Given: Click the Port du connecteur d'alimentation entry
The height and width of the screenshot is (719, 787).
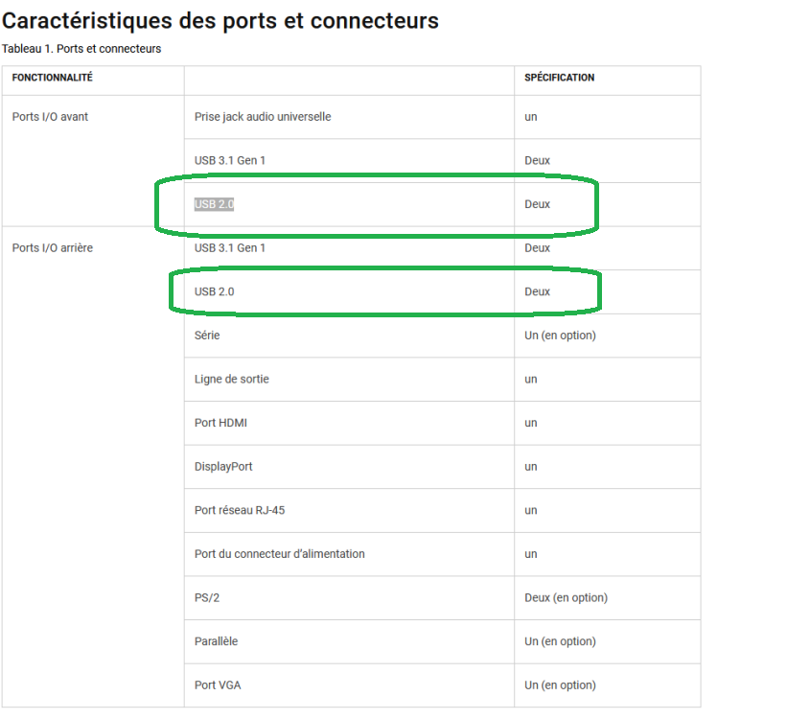Looking at the screenshot, I should pyautogui.click(x=280, y=554).
